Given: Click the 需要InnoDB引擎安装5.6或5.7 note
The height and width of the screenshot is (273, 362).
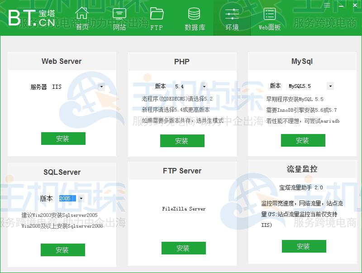Looking at the screenshot, I should [301, 110].
